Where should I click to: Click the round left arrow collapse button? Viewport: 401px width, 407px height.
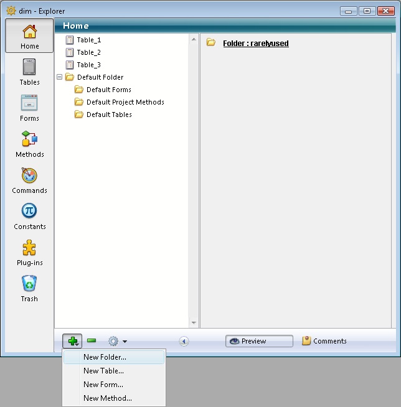184,341
